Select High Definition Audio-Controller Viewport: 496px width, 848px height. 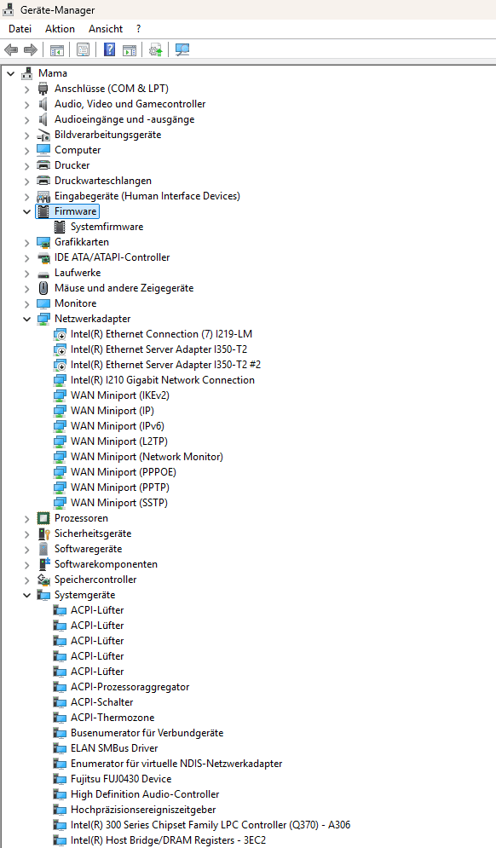pos(145,794)
